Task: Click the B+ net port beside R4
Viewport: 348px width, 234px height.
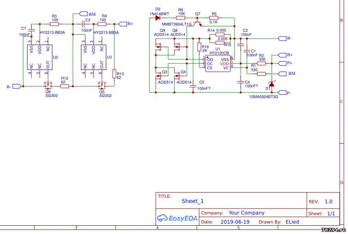Action: click(123, 24)
